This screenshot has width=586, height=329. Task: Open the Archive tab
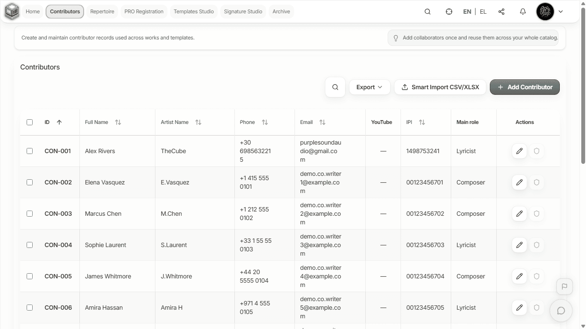coord(281,12)
